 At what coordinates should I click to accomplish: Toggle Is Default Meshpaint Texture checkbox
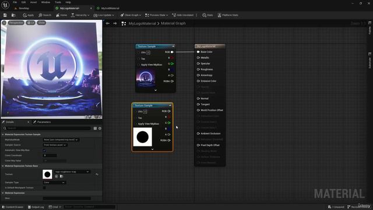pyautogui.click(x=44, y=188)
